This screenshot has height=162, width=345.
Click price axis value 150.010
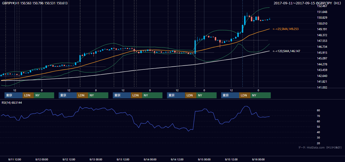point(322,23)
